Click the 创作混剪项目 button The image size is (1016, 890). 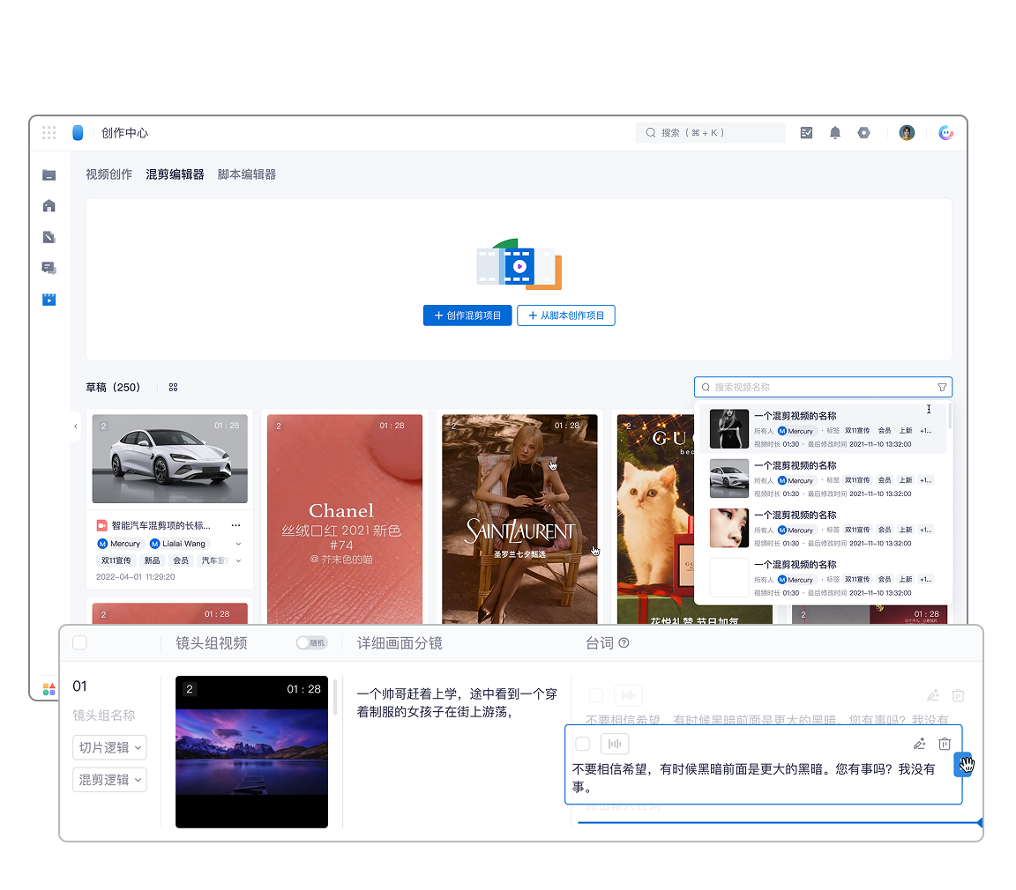[467, 315]
